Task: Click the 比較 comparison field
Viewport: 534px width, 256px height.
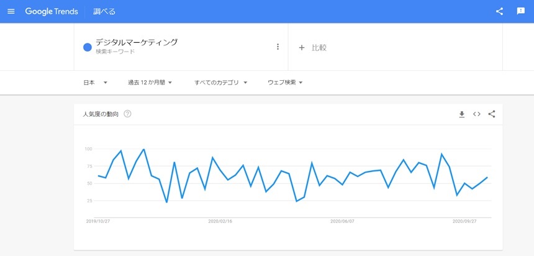Action: 319,47
